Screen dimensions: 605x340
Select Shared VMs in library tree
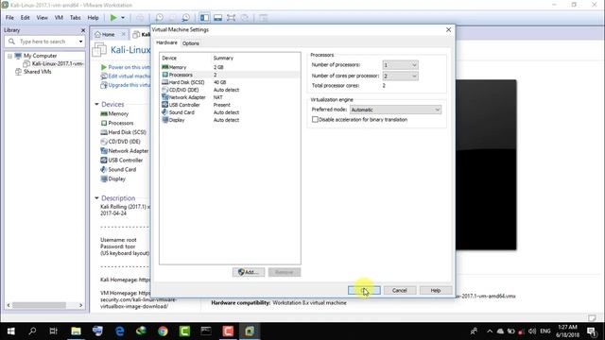[33, 72]
